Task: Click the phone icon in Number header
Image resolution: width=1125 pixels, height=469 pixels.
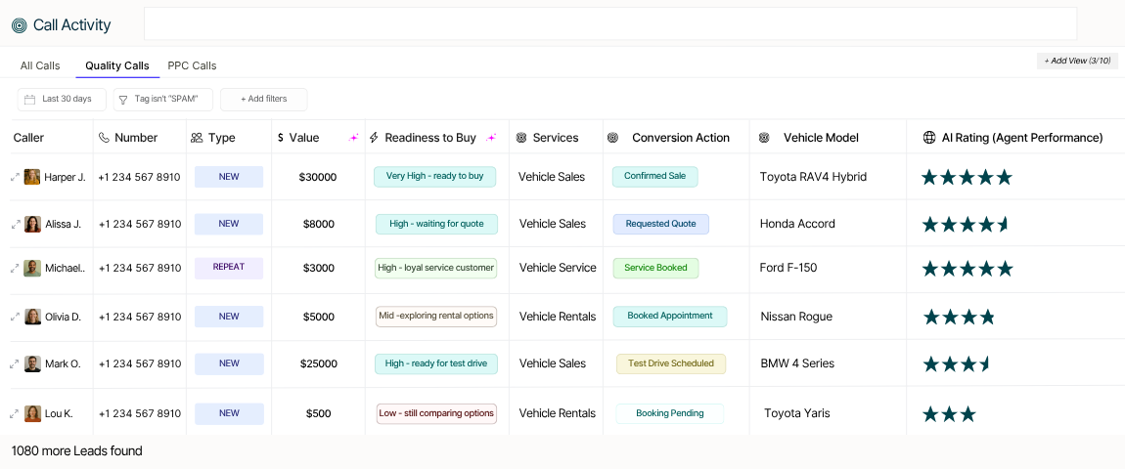Action: click(x=105, y=138)
